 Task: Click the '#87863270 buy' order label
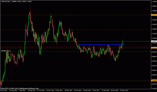(6, 51)
